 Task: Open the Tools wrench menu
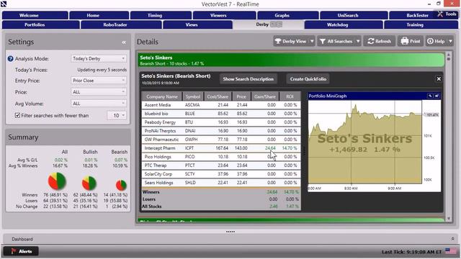[x=447, y=14]
